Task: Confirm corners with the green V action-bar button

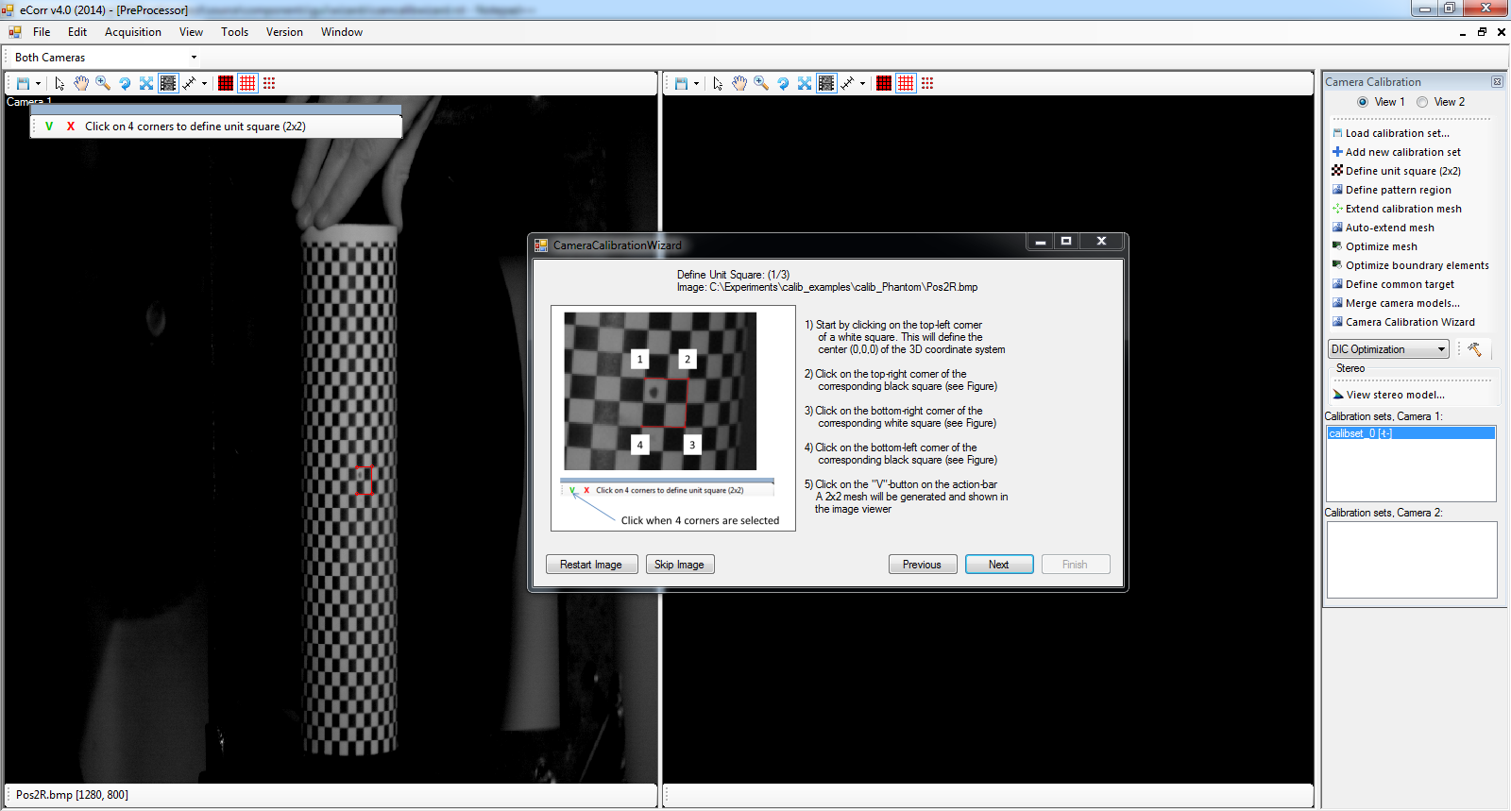Action: (x=49, y=127)
